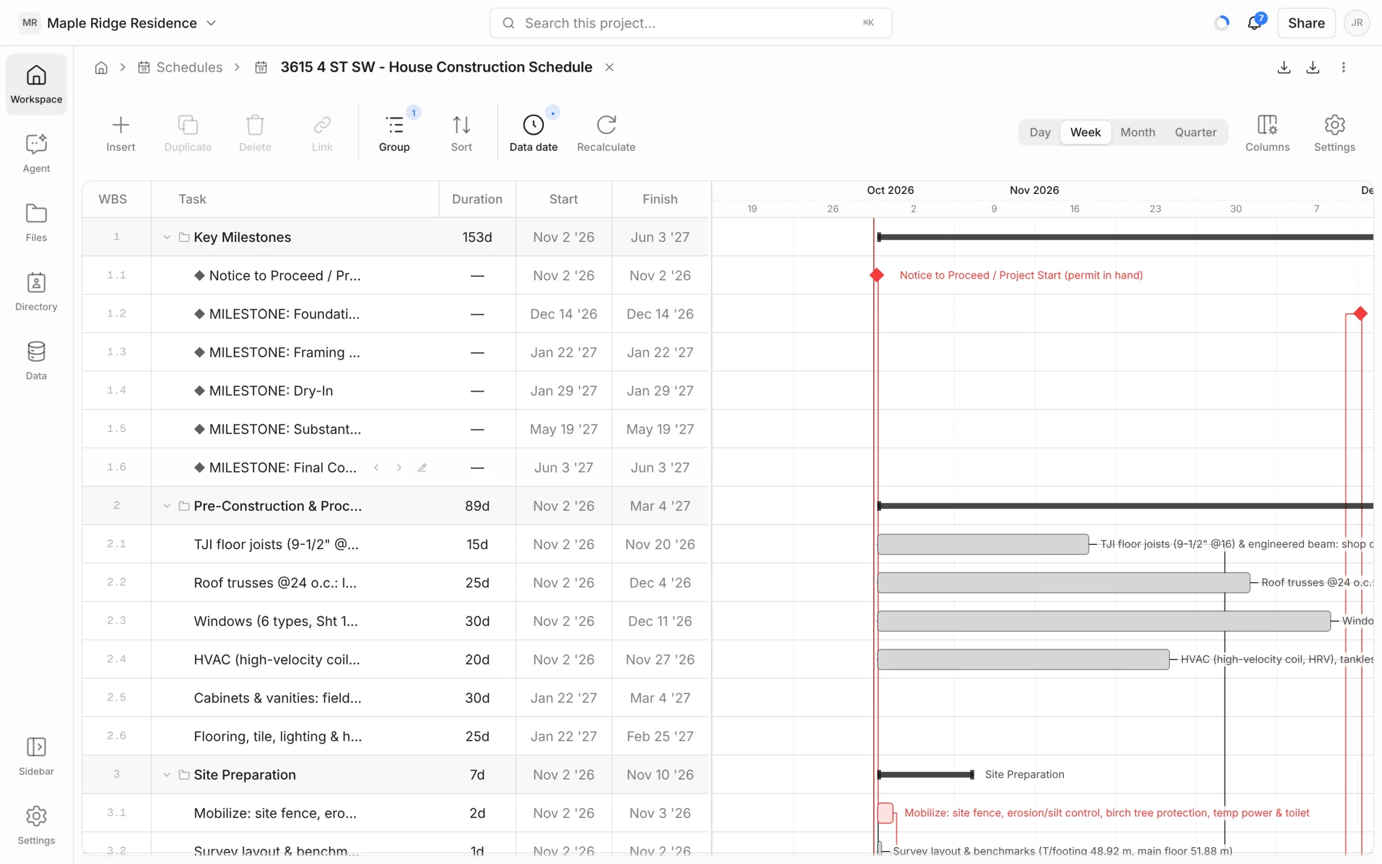Switch timeline to Month view

click(x=1137, y=132)
